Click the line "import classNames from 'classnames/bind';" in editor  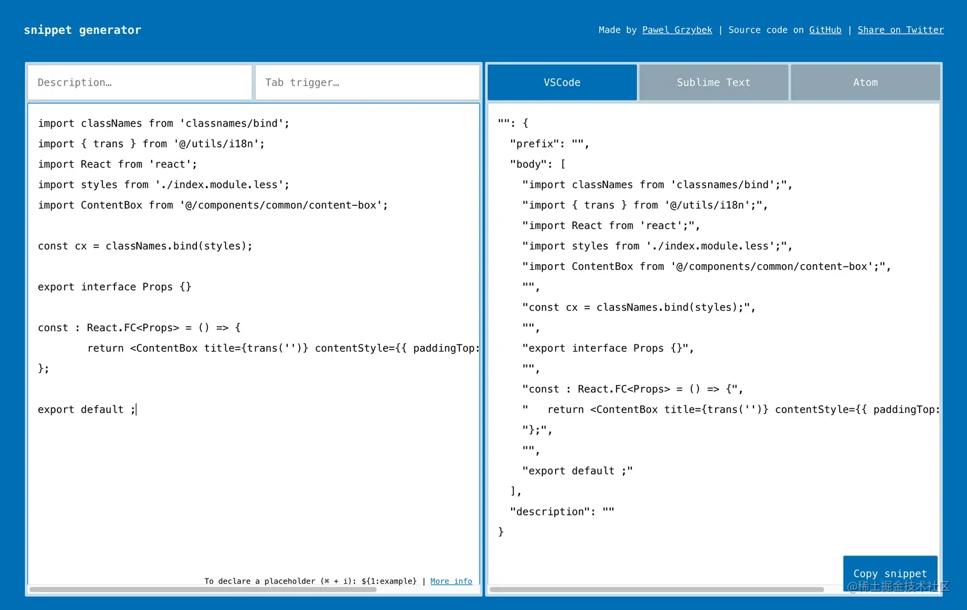pos(164,123)
